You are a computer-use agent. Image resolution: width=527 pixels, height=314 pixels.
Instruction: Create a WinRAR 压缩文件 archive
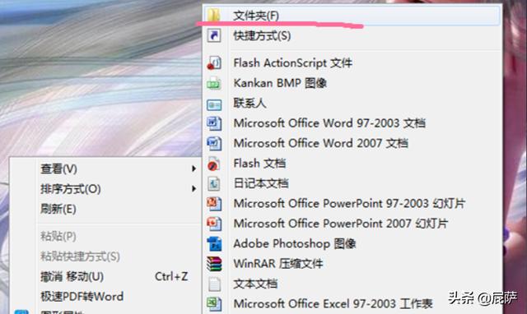click(x=352, y=264)
